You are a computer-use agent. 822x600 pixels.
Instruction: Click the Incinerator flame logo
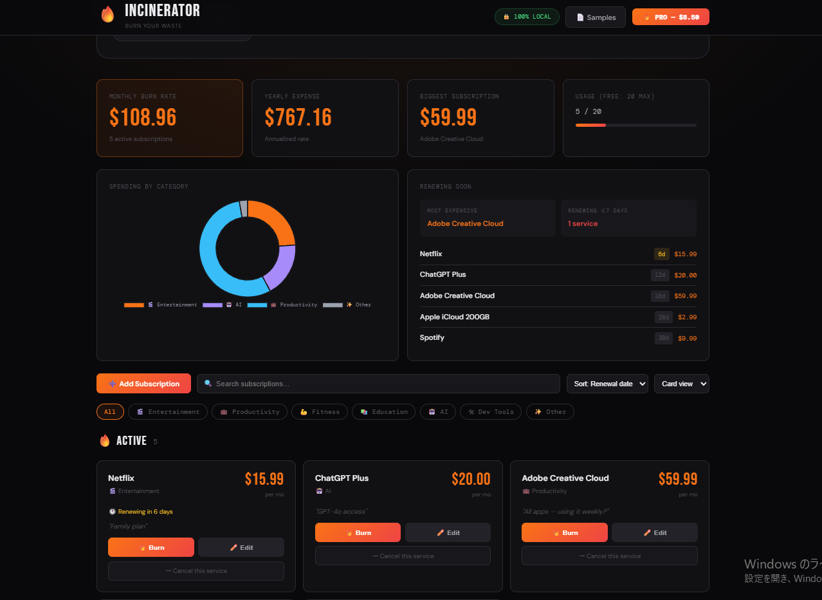tap(107, 14)
